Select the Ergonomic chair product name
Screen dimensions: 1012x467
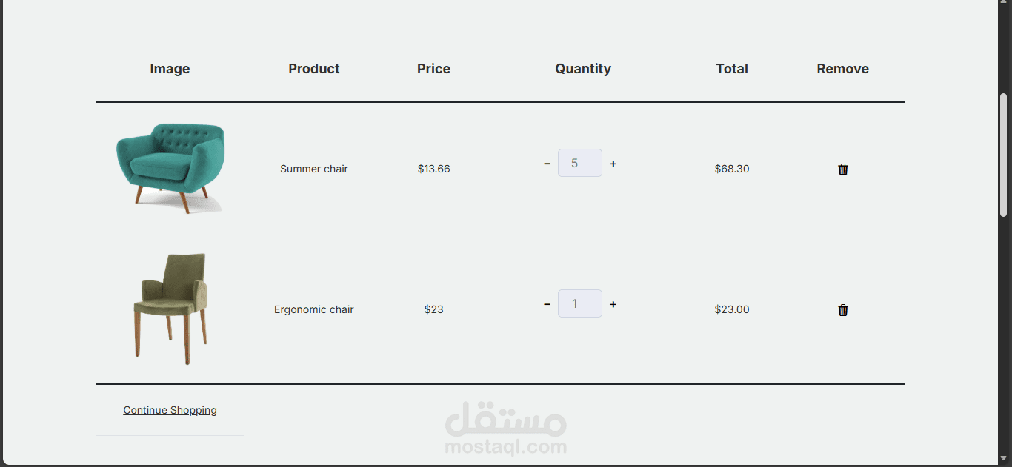(x=313, y=309)
